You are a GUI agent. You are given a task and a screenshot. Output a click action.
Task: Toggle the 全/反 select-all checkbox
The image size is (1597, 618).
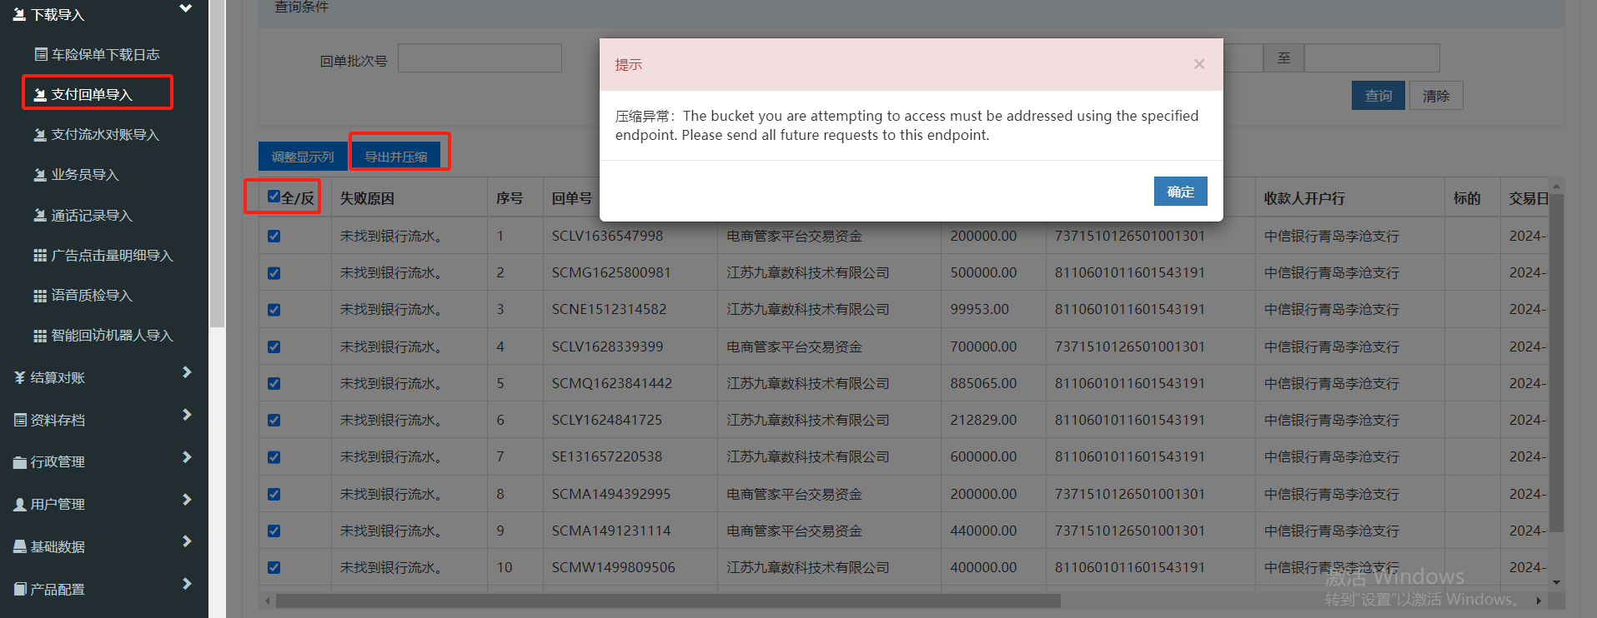pyautogui.click(x=274, y=197)
